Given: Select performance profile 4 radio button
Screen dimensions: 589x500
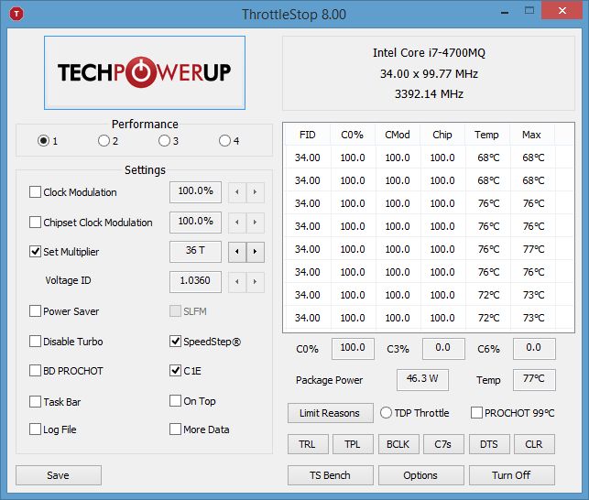Looking at the screenshot, I should (x=224, y=141).
